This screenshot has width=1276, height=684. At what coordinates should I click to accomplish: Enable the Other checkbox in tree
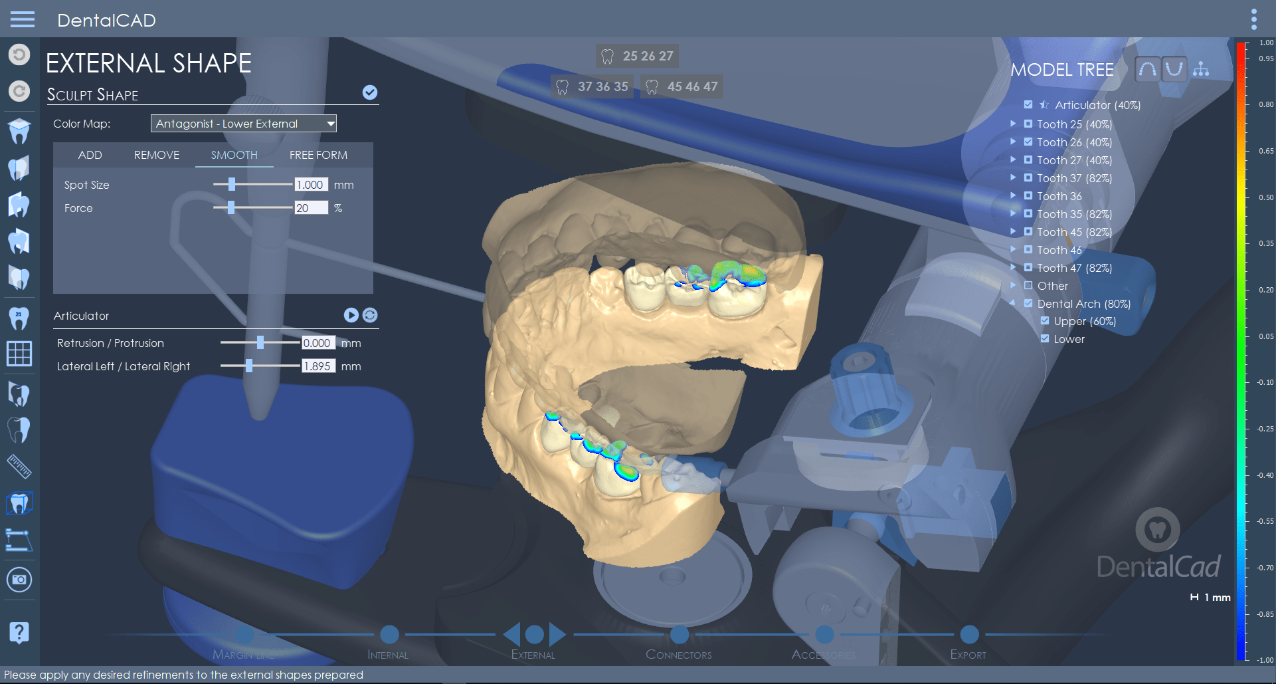pyautogui.click(x=1028, y=285)
